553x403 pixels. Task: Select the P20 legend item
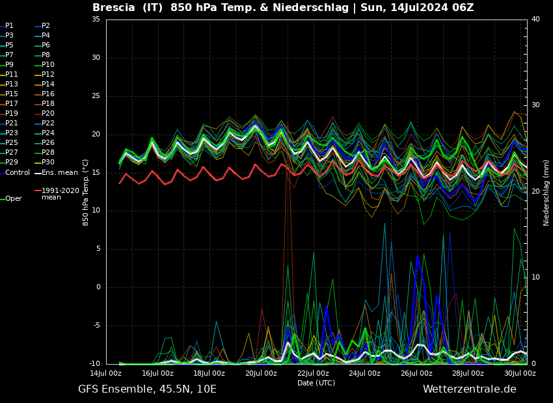point(48,114)
